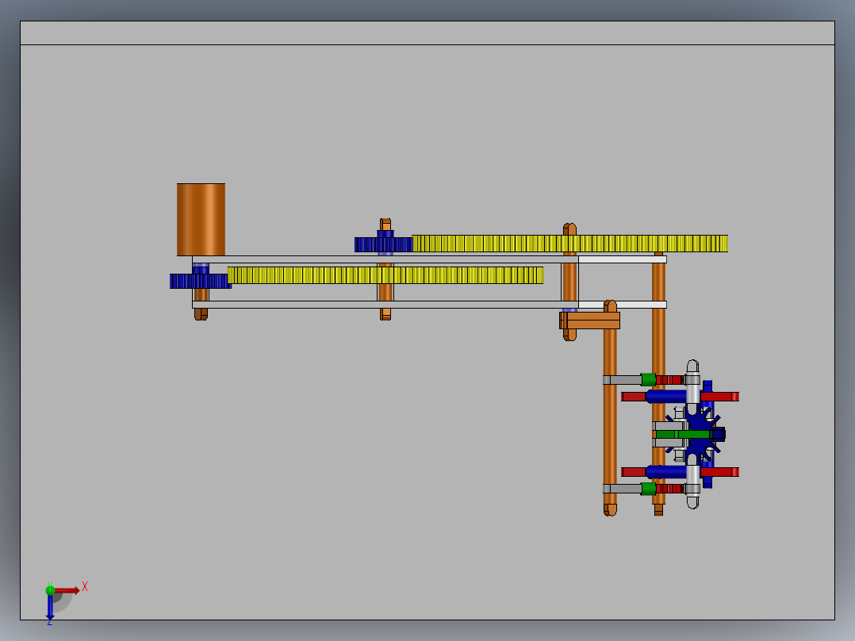Select the lower red bar's right end
The image size is (855, 641).
point(720,472)
